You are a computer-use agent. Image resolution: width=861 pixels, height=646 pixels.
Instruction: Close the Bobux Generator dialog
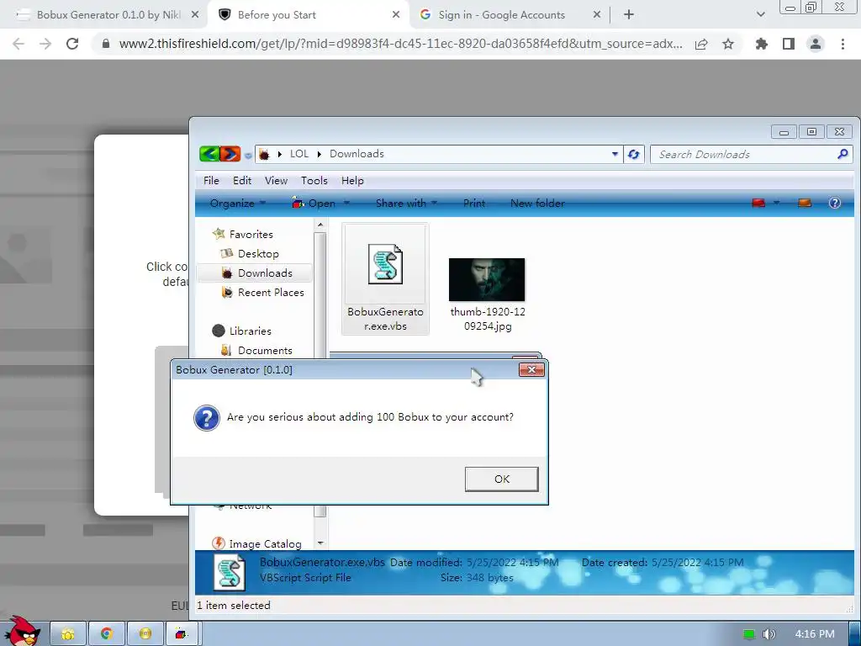tap(531, 370)
